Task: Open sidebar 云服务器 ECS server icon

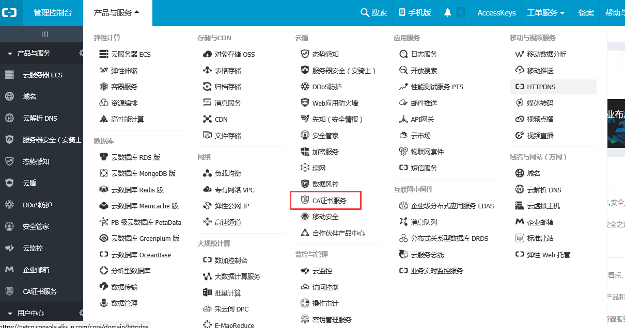Action: (9, 75)
